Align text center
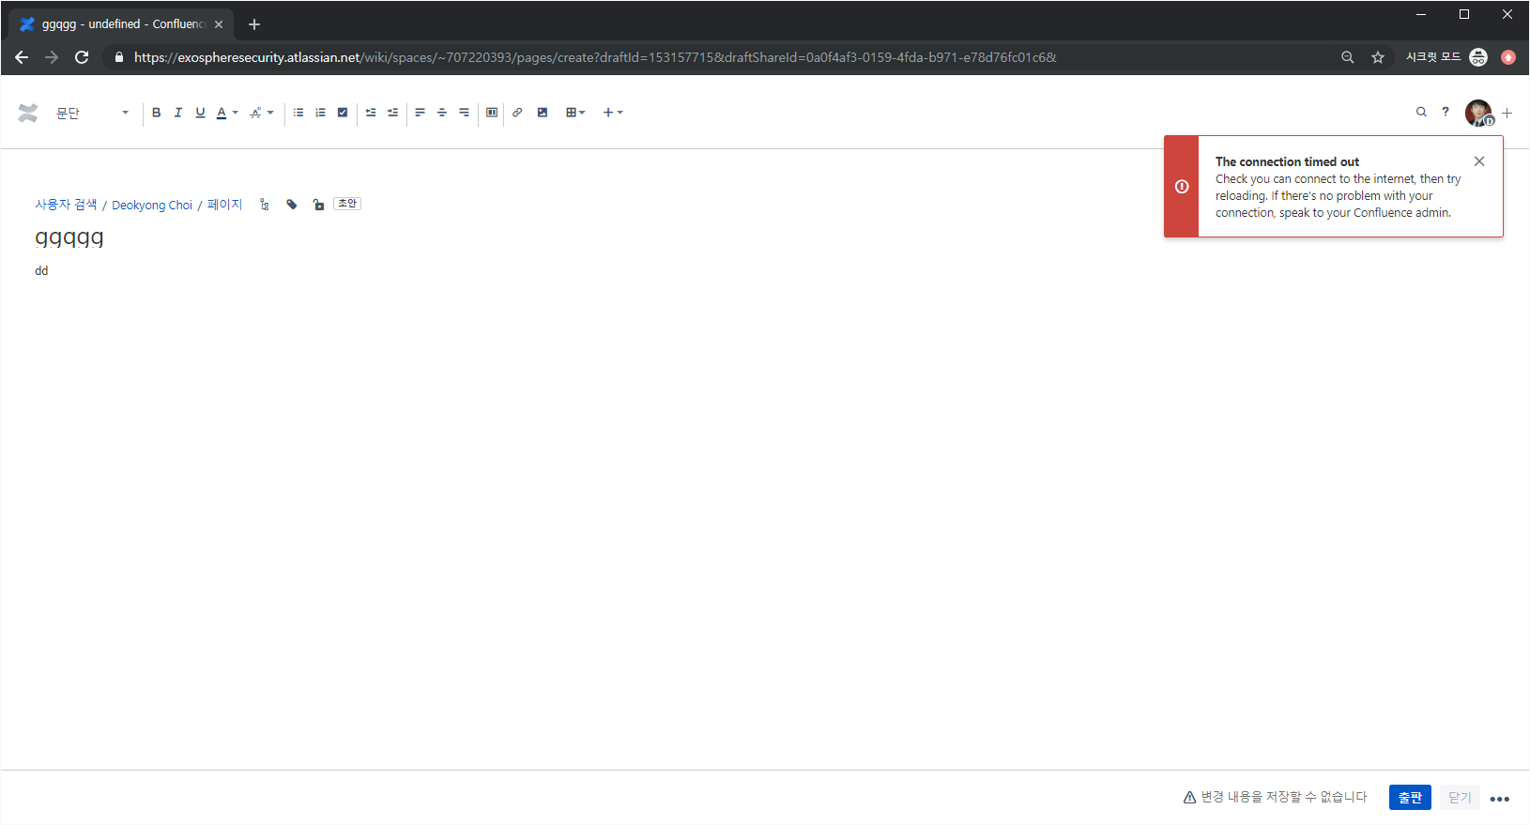 (441, 113)
